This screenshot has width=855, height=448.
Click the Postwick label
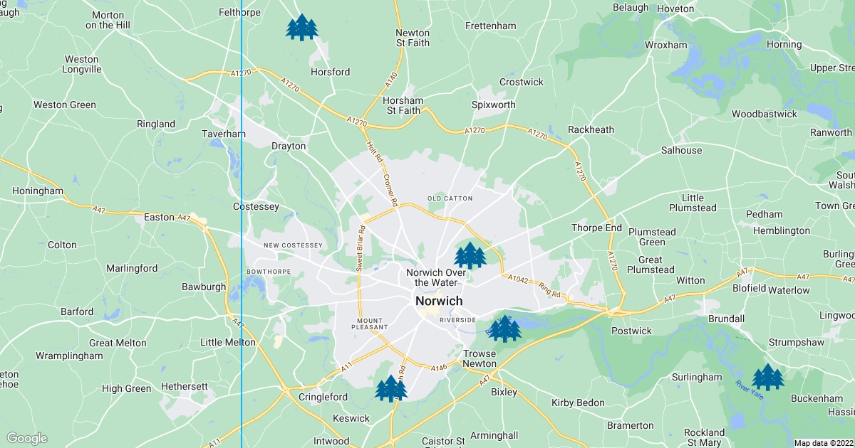tap(631, 331)
